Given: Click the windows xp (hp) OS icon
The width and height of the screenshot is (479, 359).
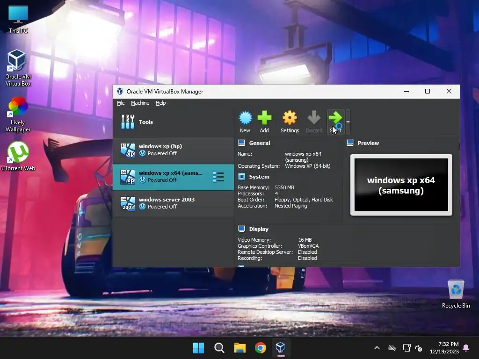Looking at the screenshot, I should [x=127, y=150].
